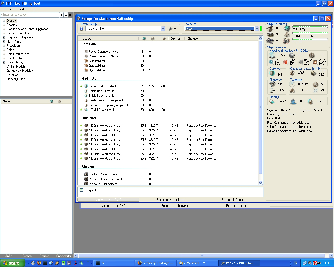Image resolution: width=334 pixels, height=267 pixels.
Task: Click the module search text field
Action: click(30, 15)
